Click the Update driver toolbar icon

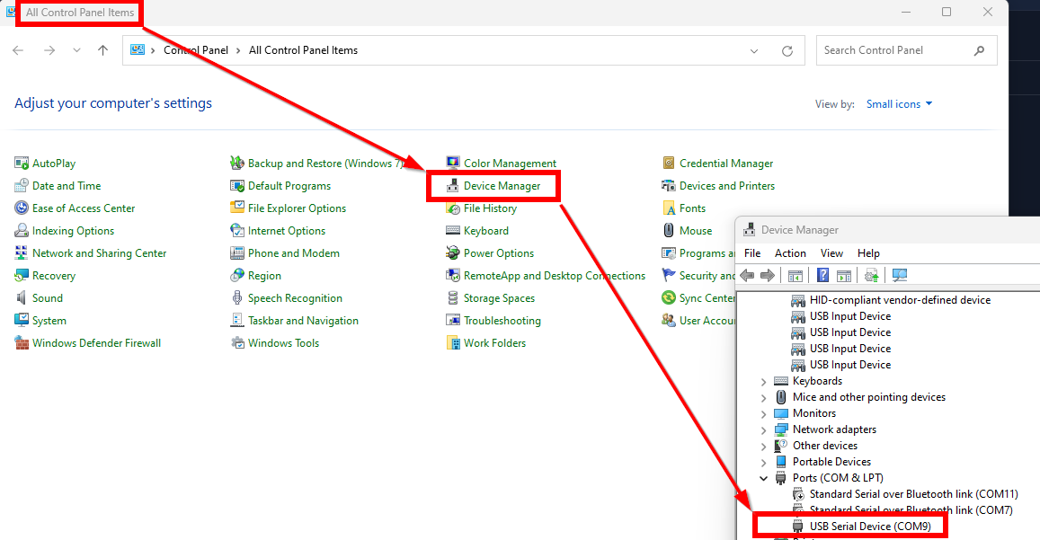click(870, 276)
